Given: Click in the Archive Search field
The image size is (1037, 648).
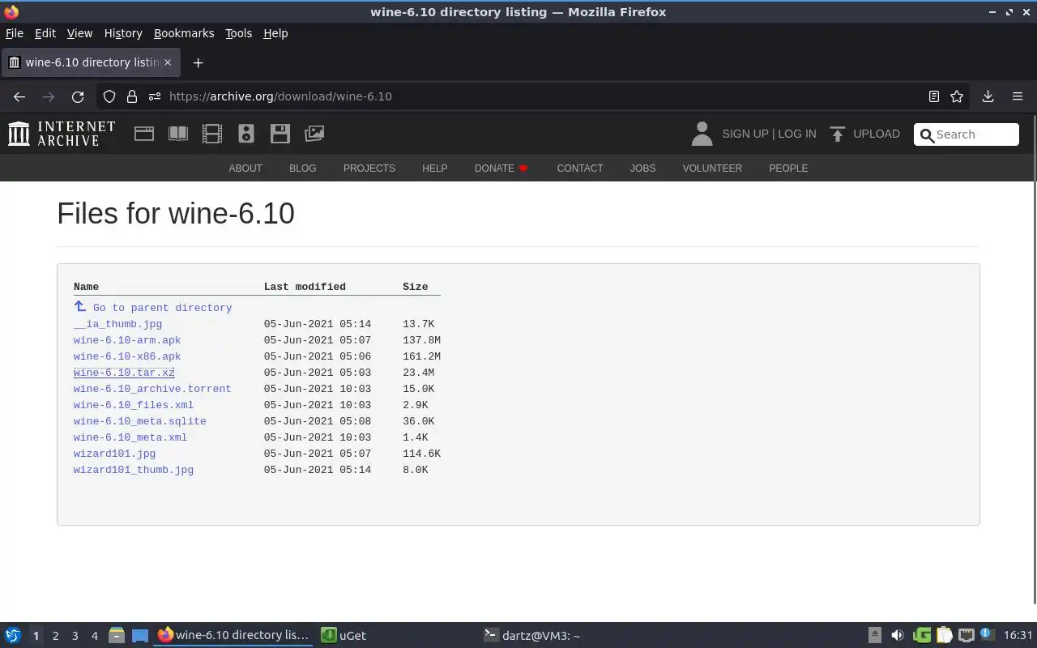Looking at the screenshot, I should [967, 134].
